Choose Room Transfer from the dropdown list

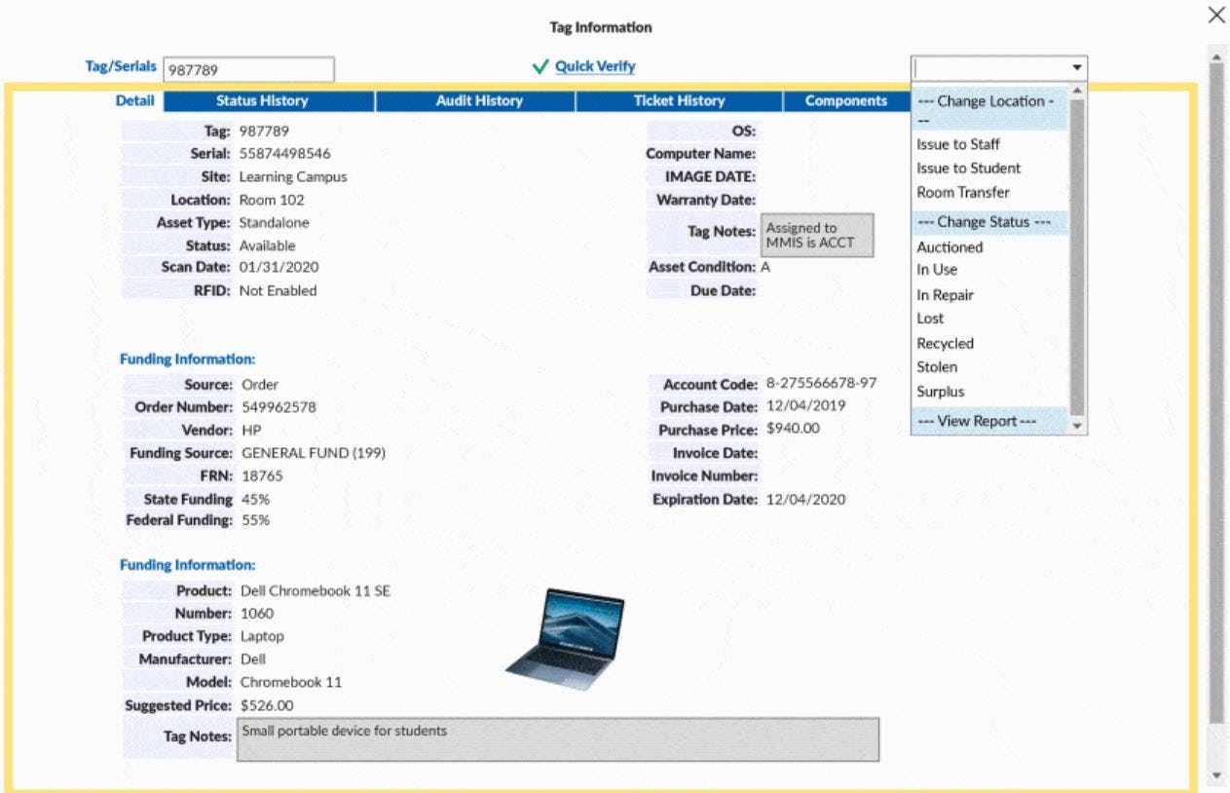click(x=962, y=192)
